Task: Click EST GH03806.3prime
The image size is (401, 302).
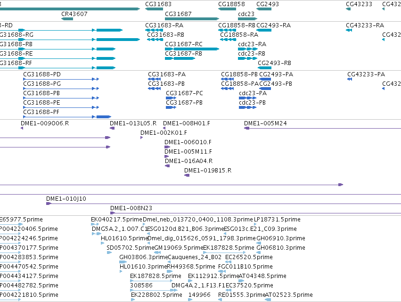Action: [143, 257]
